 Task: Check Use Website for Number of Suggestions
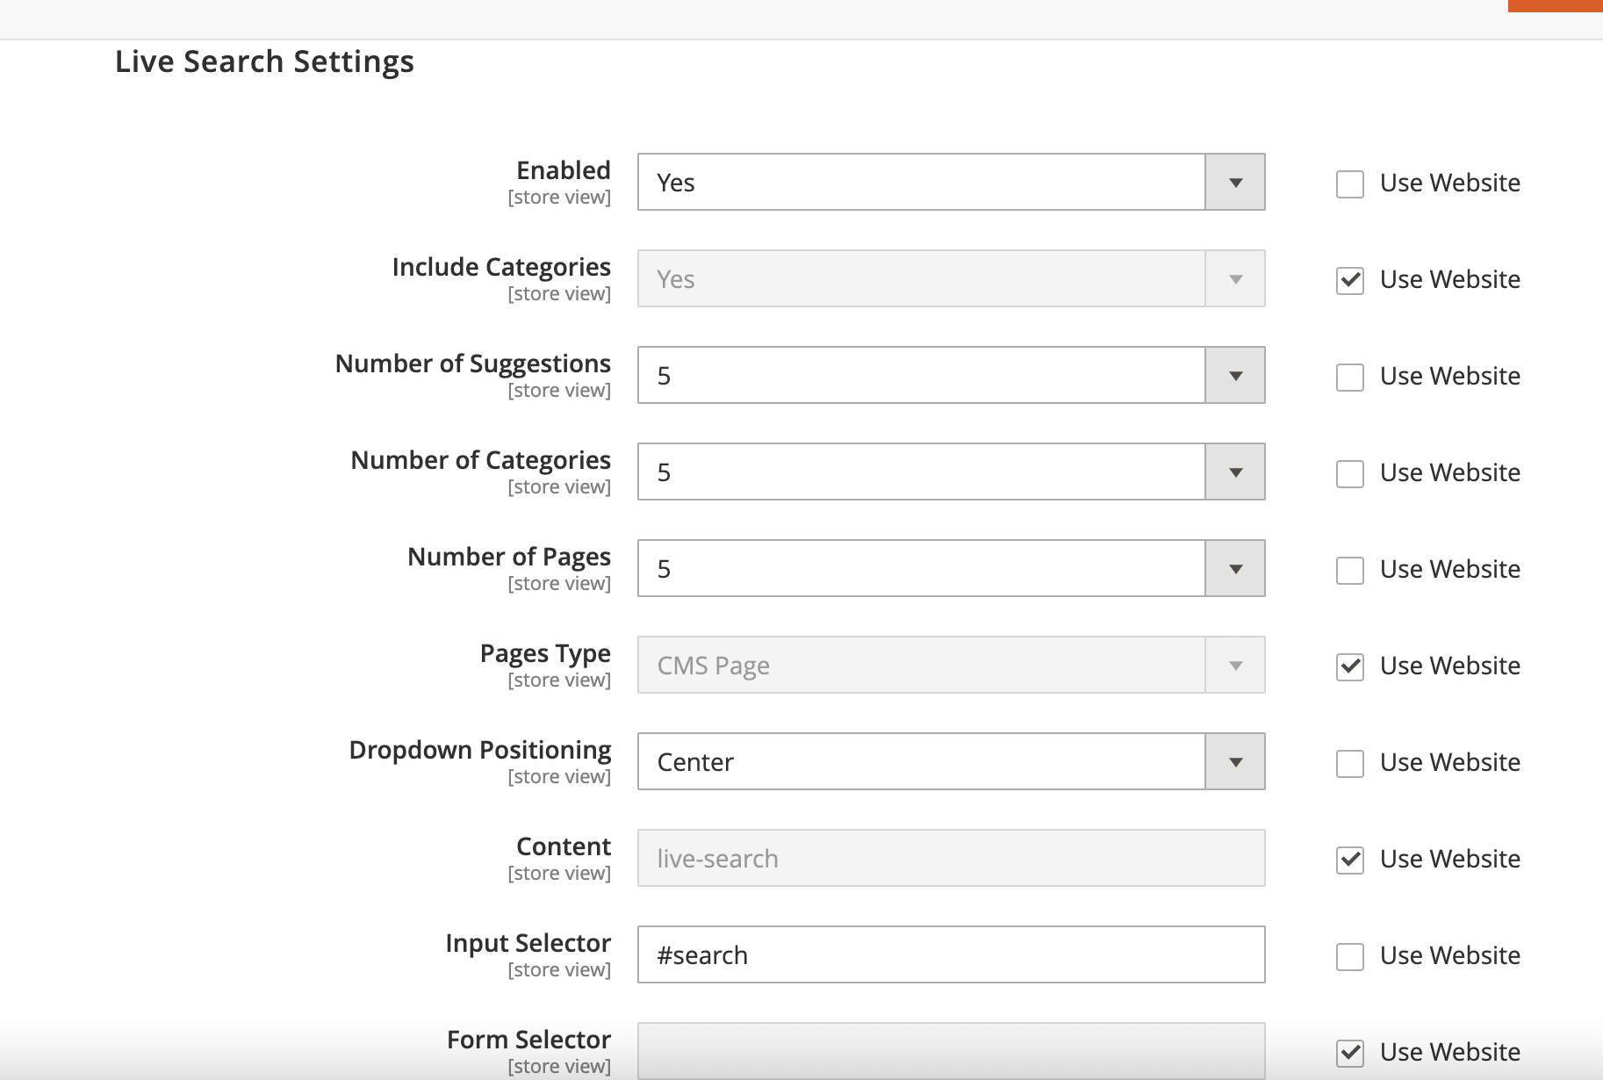(1349, 378)
